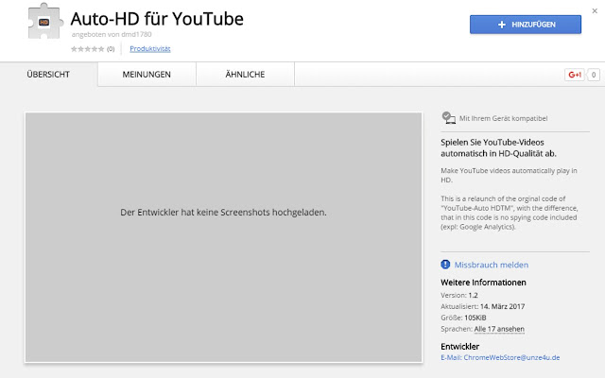Click the text Der Entwickler hat keine Screenshots hochgeladen
Viewport: 605px width, 378px height.
click(x=223, y=212)
